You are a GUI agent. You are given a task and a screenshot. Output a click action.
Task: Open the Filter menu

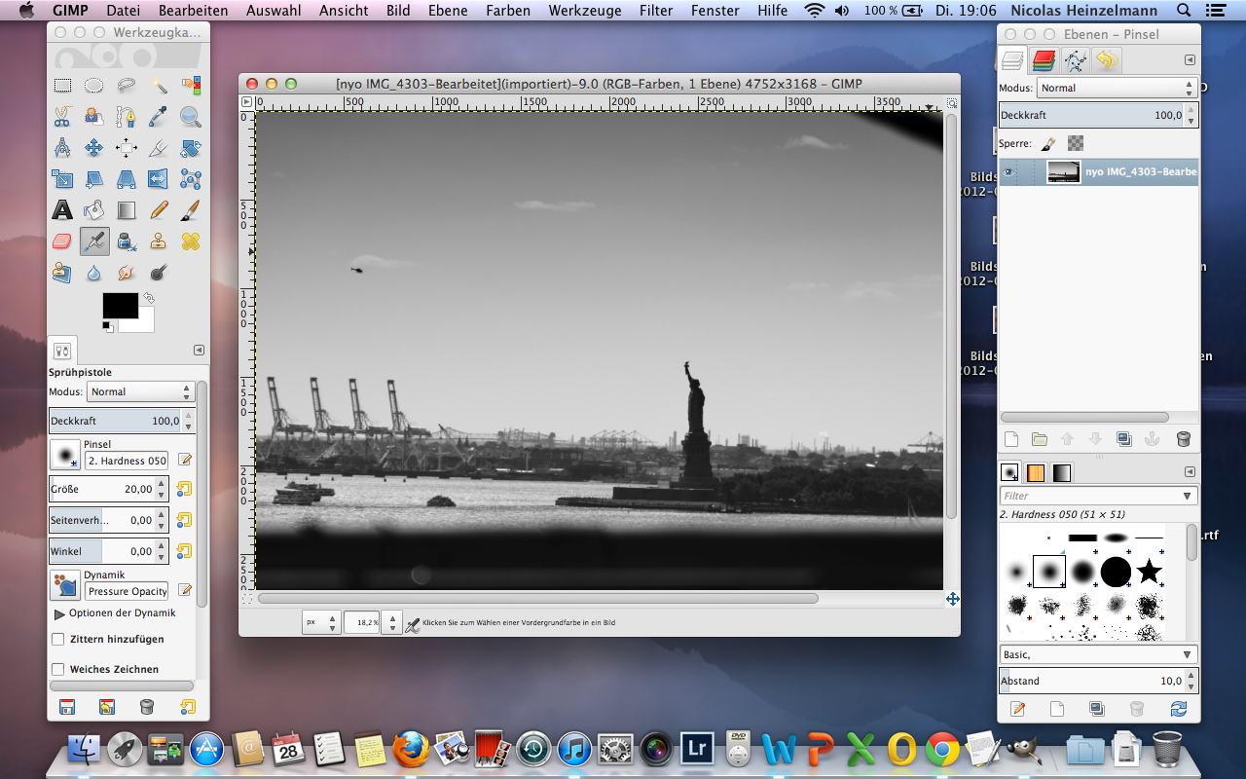pyautogui.click(x=656, y=11)
